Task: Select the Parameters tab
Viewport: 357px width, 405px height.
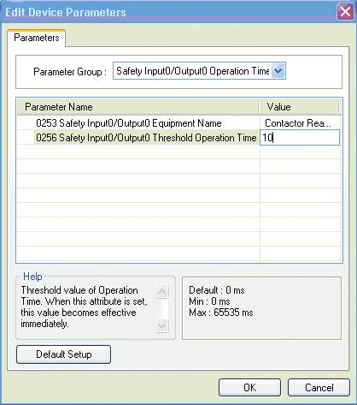Action: pyautogui.click(x=37, y=38)
